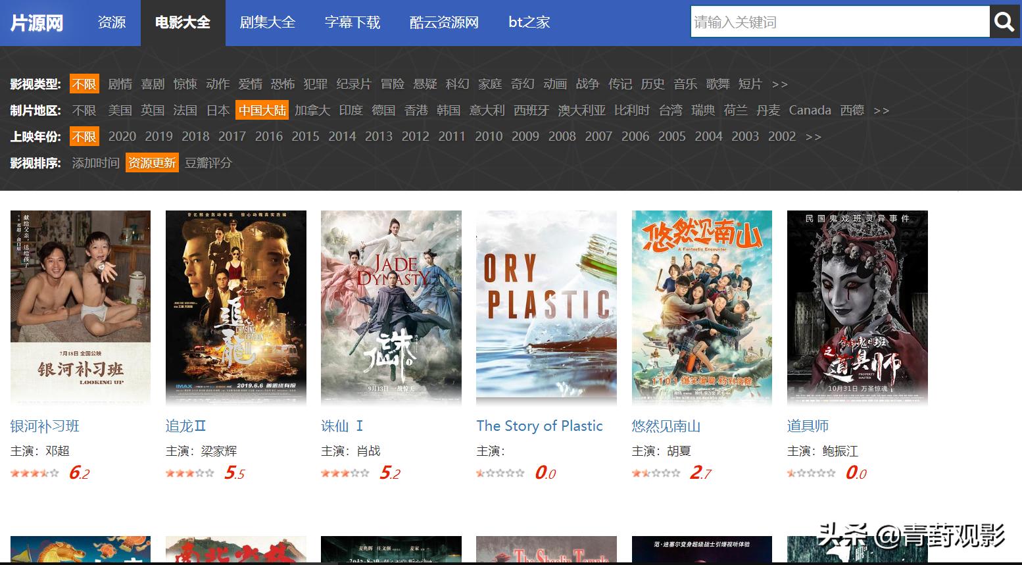Image resolution: width=1022 pixels, height=565 pixels.
Task: Sort by 资源更新
Action: pyautogui.click(x=152, y=162)
